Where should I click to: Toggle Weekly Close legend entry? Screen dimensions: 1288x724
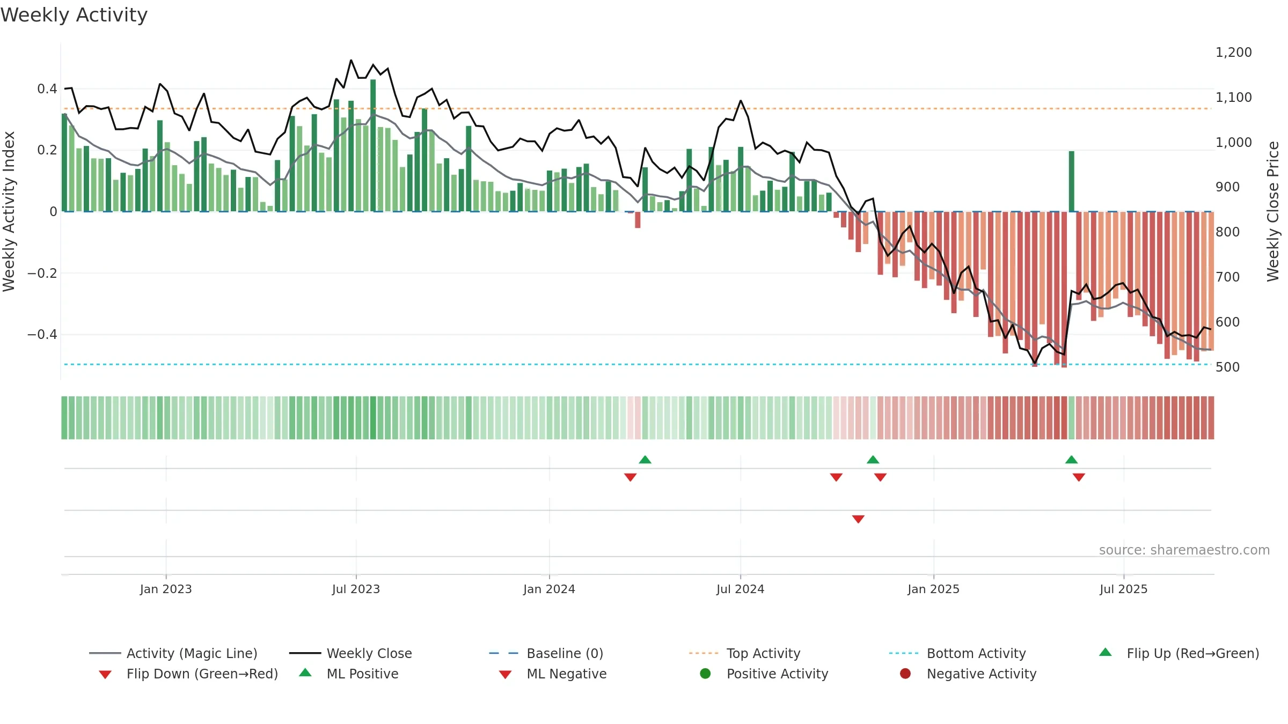click(350, 653)
